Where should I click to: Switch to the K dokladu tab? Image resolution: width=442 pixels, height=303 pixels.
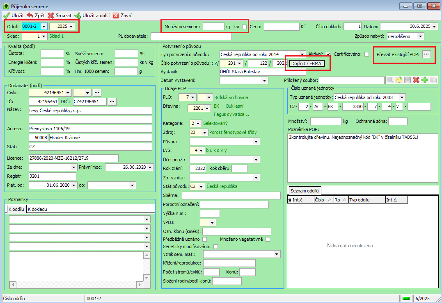[37, 209]
